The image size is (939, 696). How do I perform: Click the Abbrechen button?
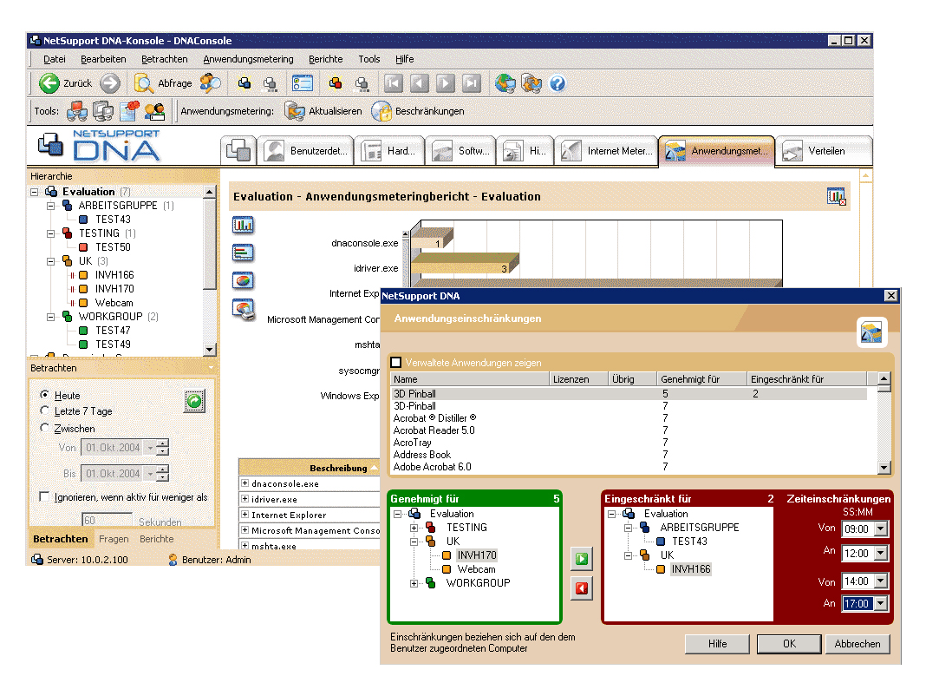[857, 643]
